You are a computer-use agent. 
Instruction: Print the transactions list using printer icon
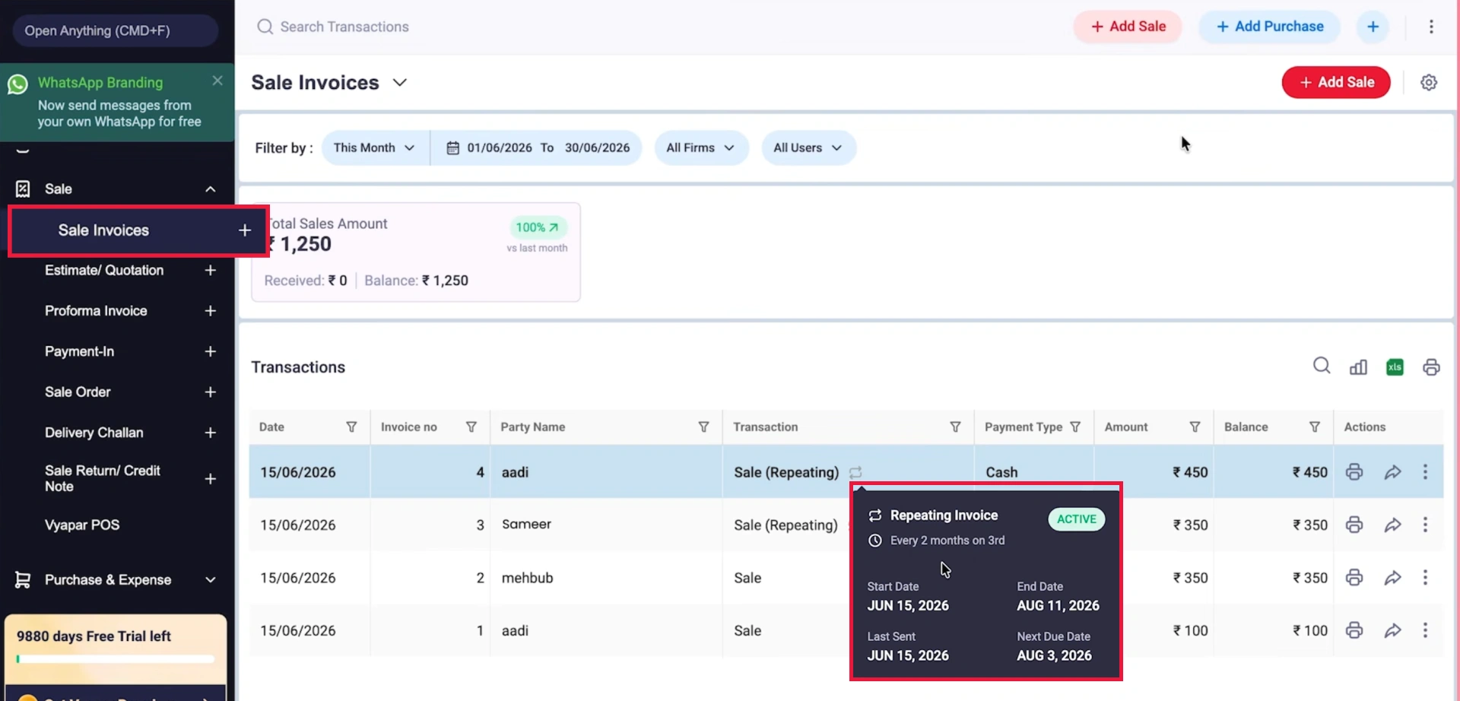pyautogui.click(x=1431, y=367)
